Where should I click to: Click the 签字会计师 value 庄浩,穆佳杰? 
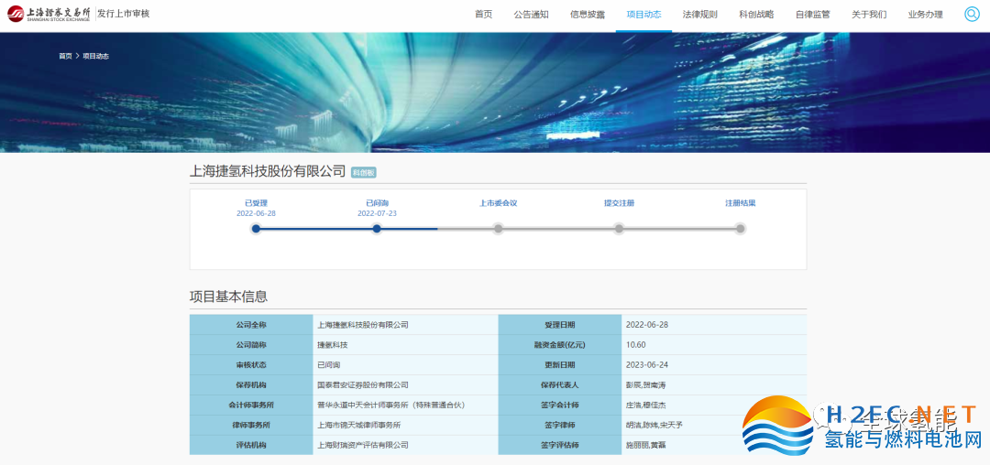[x=646, y=406]
